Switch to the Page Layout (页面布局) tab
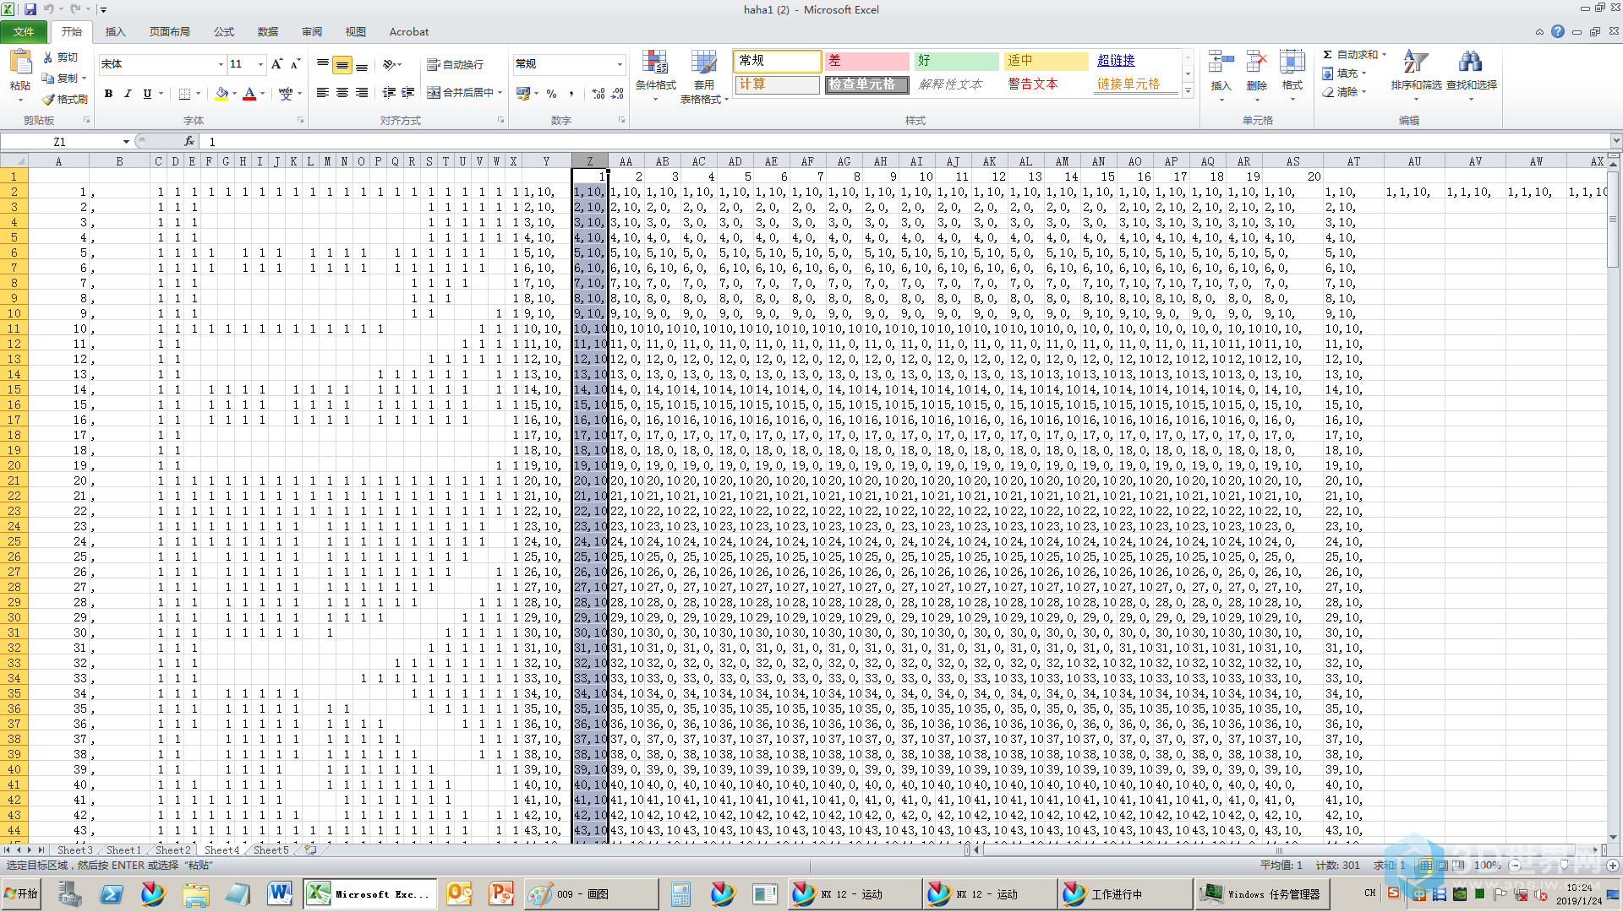Viewport: 1623px width, 912px height. point(169,31)
